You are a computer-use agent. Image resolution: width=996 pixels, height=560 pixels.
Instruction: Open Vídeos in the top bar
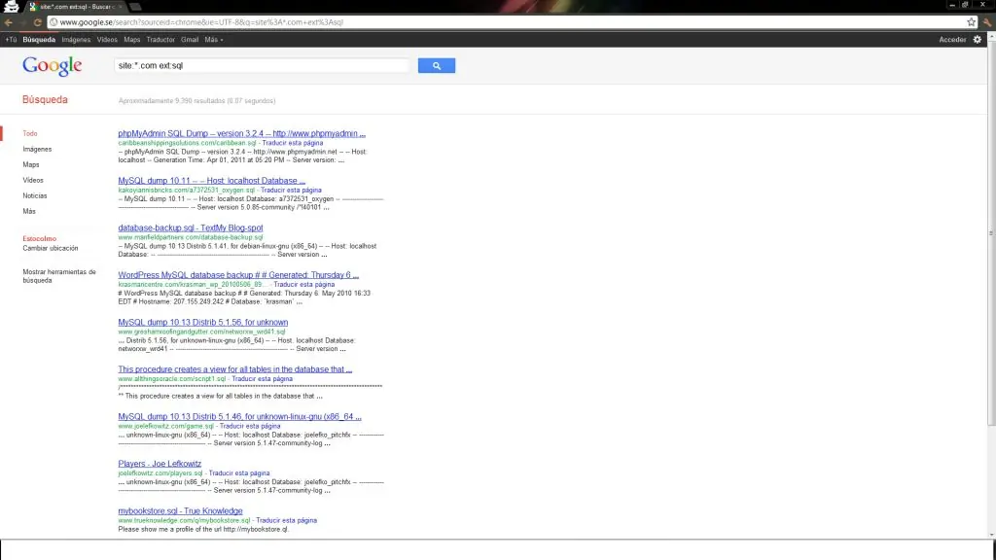point(107,39)
